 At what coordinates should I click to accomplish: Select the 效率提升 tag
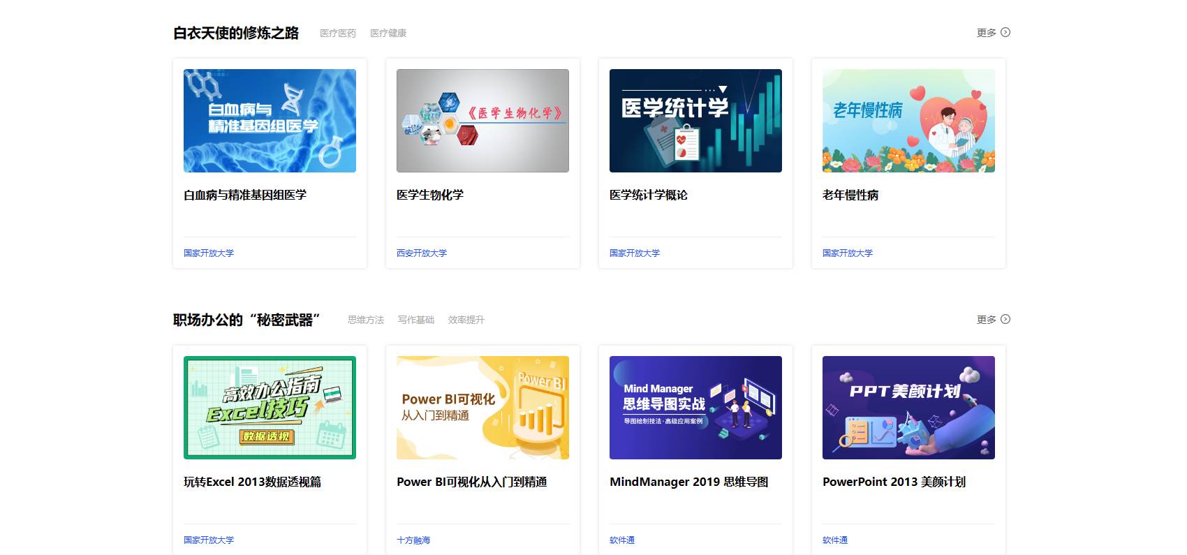point(466,320)
